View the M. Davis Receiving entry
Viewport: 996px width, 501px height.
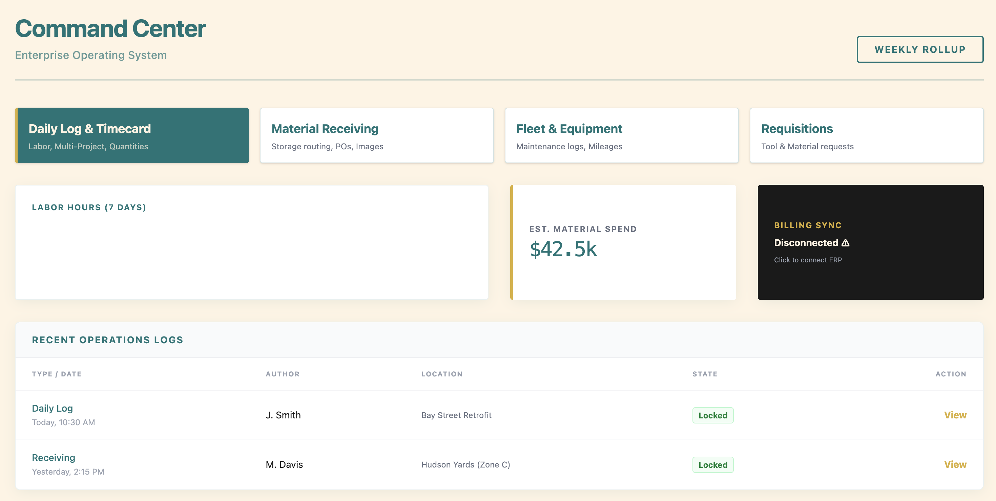click(x=955, y=464)
